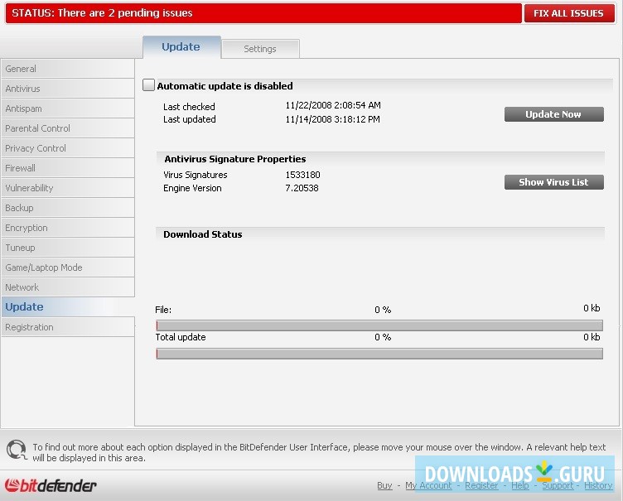
Task: Go to the Backup section
Action: coord(68,208)
